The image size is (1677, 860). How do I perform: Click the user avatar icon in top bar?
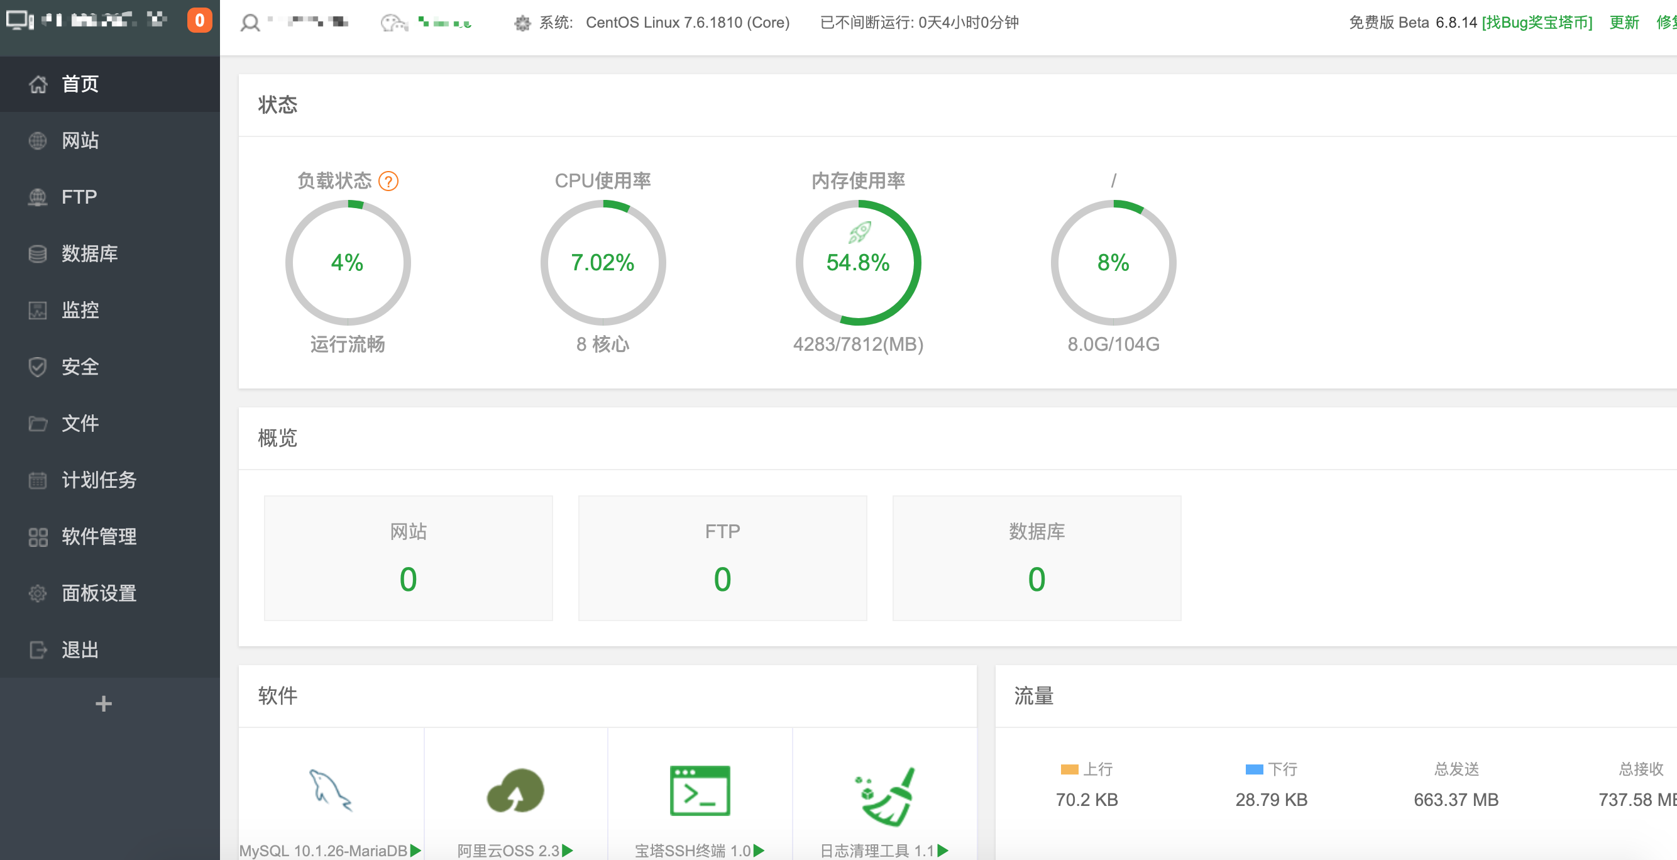tap(250, 23)
